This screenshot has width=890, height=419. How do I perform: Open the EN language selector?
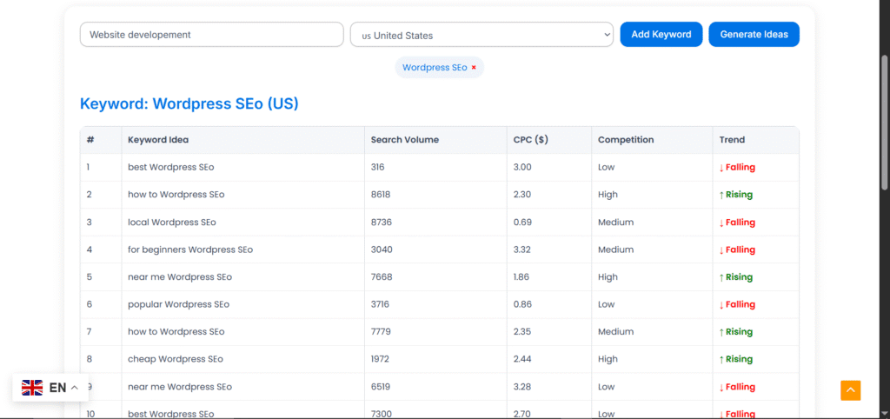point(50,388)
